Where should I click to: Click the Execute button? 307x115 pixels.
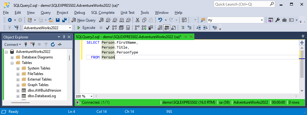pos(86,28)
